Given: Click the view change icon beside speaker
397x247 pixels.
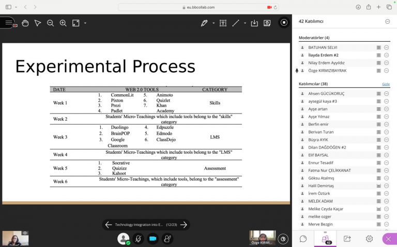Looking at the screenshot, I should 283,239.
